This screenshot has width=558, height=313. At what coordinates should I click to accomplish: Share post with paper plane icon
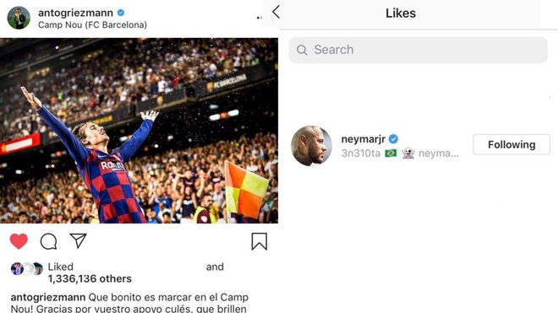[x=78, y=240]
